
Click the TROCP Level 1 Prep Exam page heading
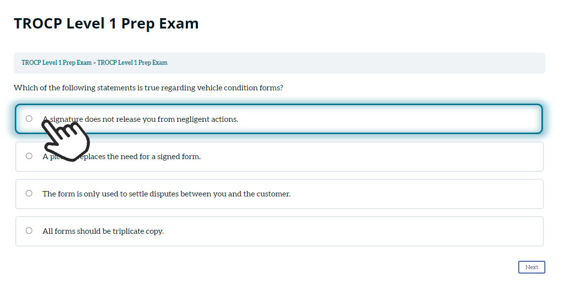coord(106,23)
